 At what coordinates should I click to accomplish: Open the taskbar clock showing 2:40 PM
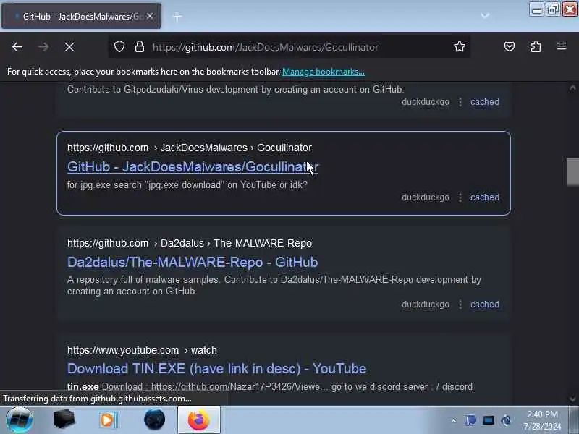point(542,420)
